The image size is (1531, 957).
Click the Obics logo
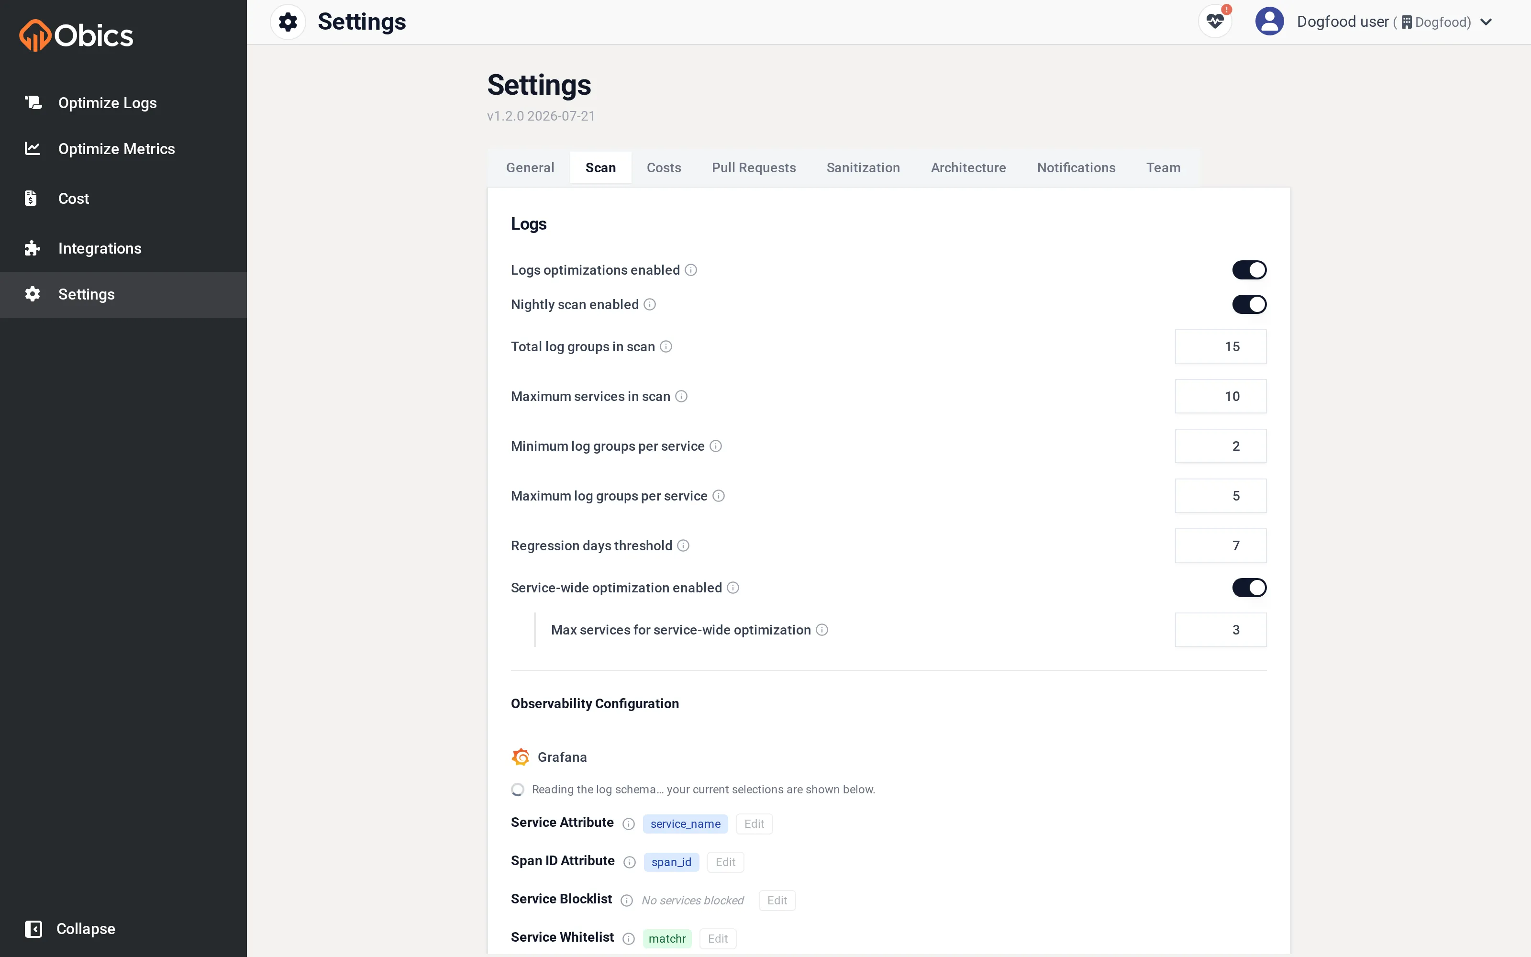(76, 35)
